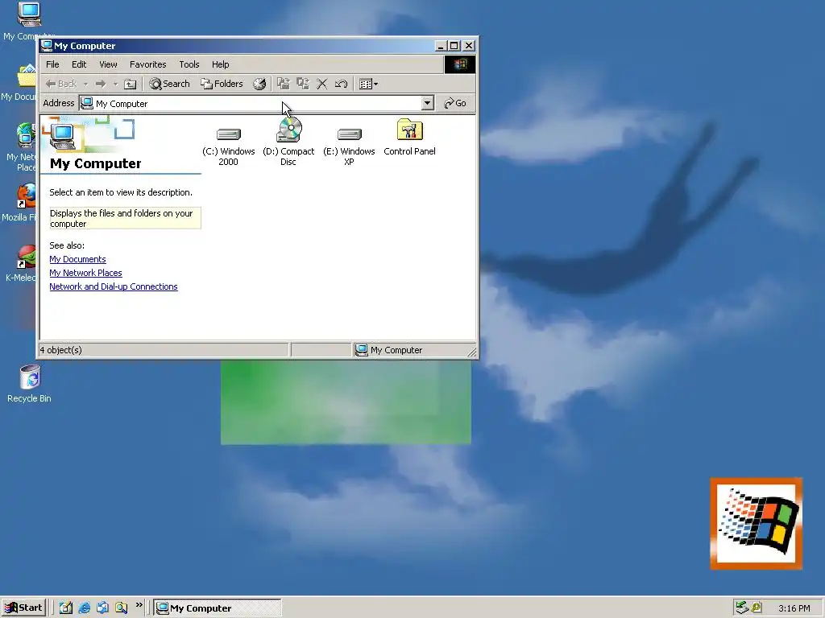Expand the Forward history dropdown arrow
Screen dimensions: 825x618
[115, 84]
